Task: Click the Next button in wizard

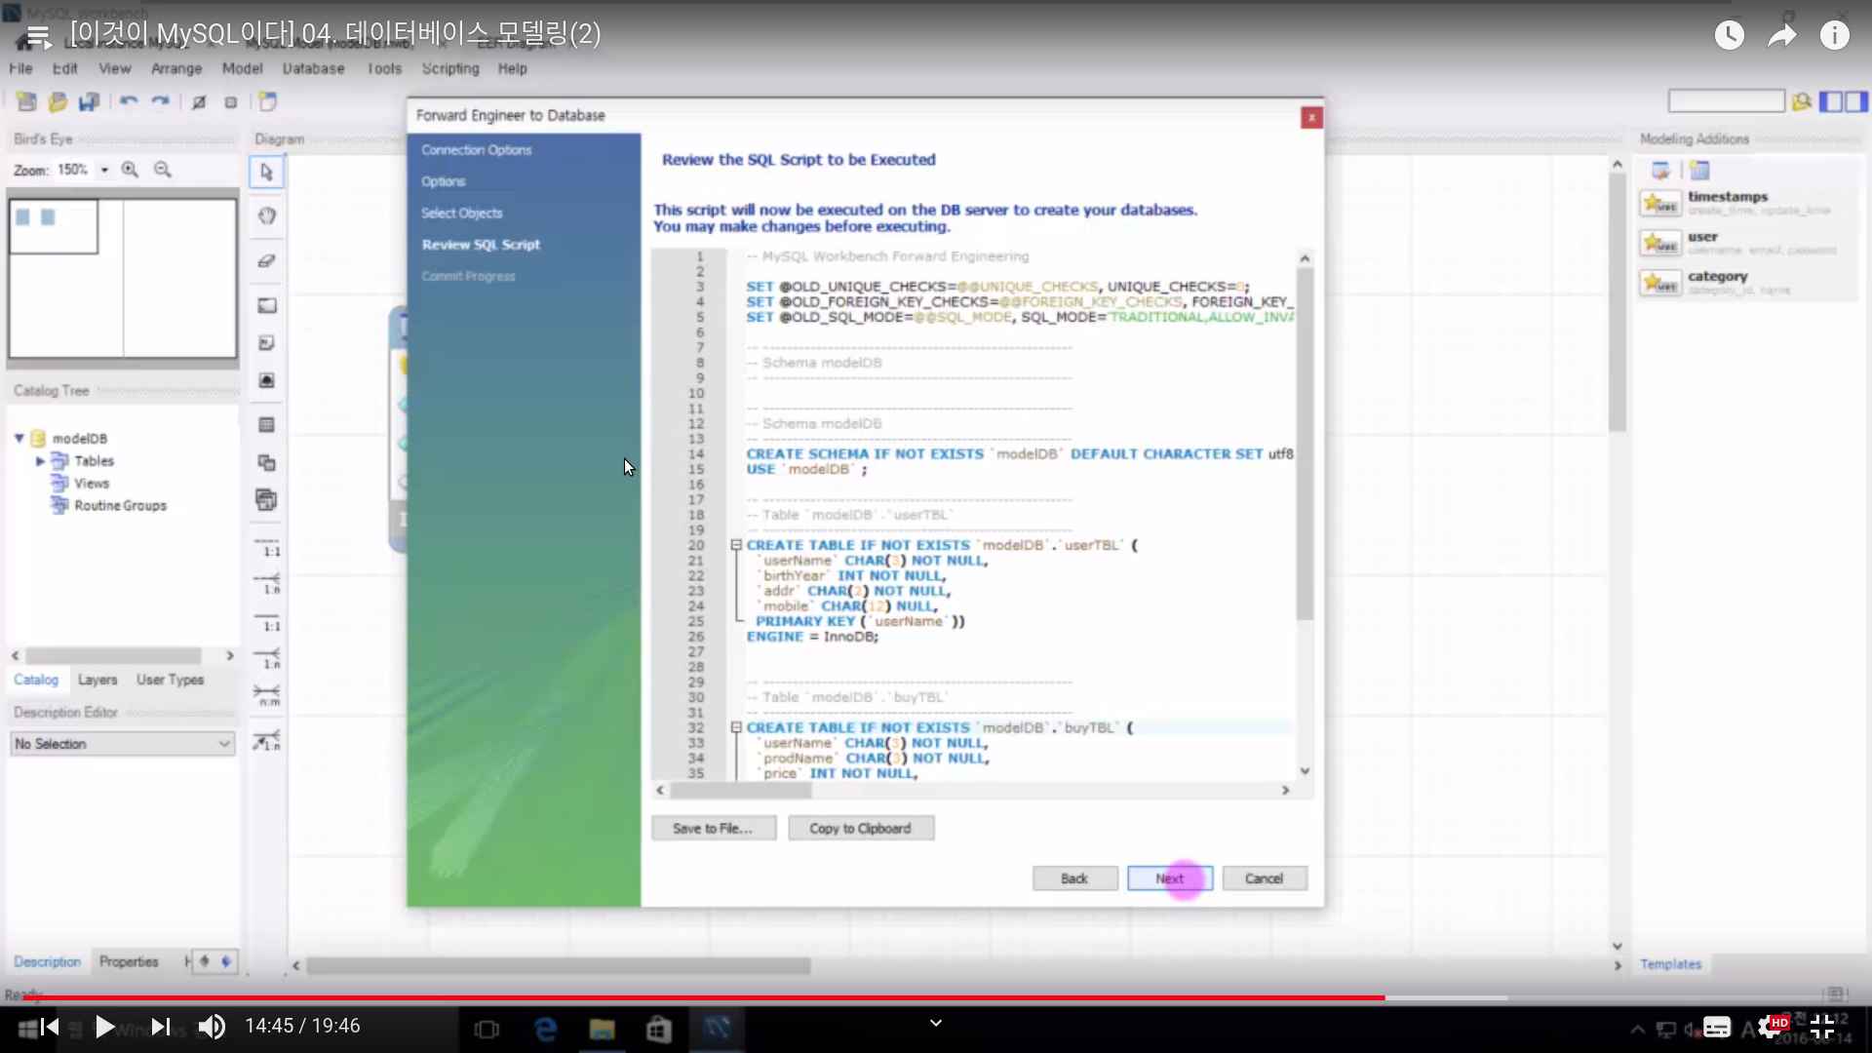Action: click(1169, 878)
